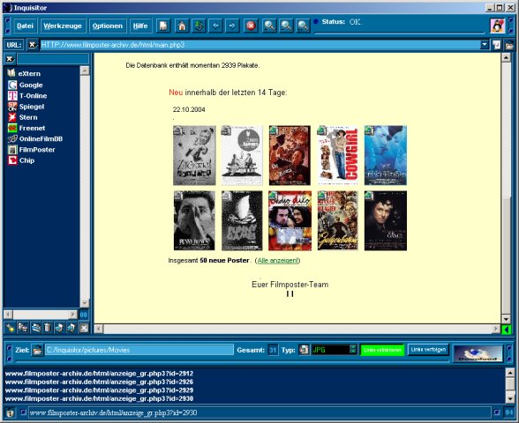
Task: Click the open folder icon beside URL bar
Action: click(x=509, y=45)
